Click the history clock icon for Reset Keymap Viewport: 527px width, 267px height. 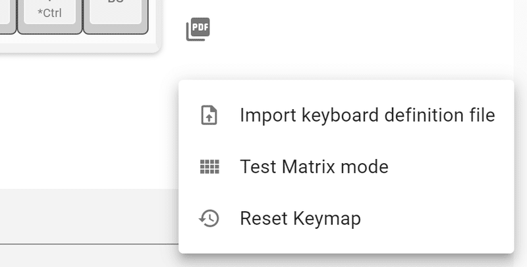pos(209,218)
